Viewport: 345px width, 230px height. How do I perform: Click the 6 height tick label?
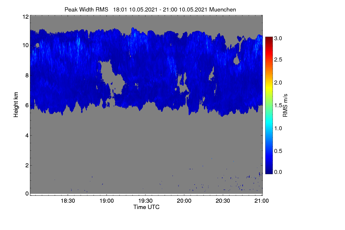click(x=27, y=105)
